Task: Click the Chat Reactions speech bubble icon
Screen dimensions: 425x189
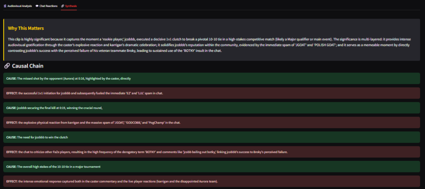Action: pyautogui.click(x=37, y=6)
